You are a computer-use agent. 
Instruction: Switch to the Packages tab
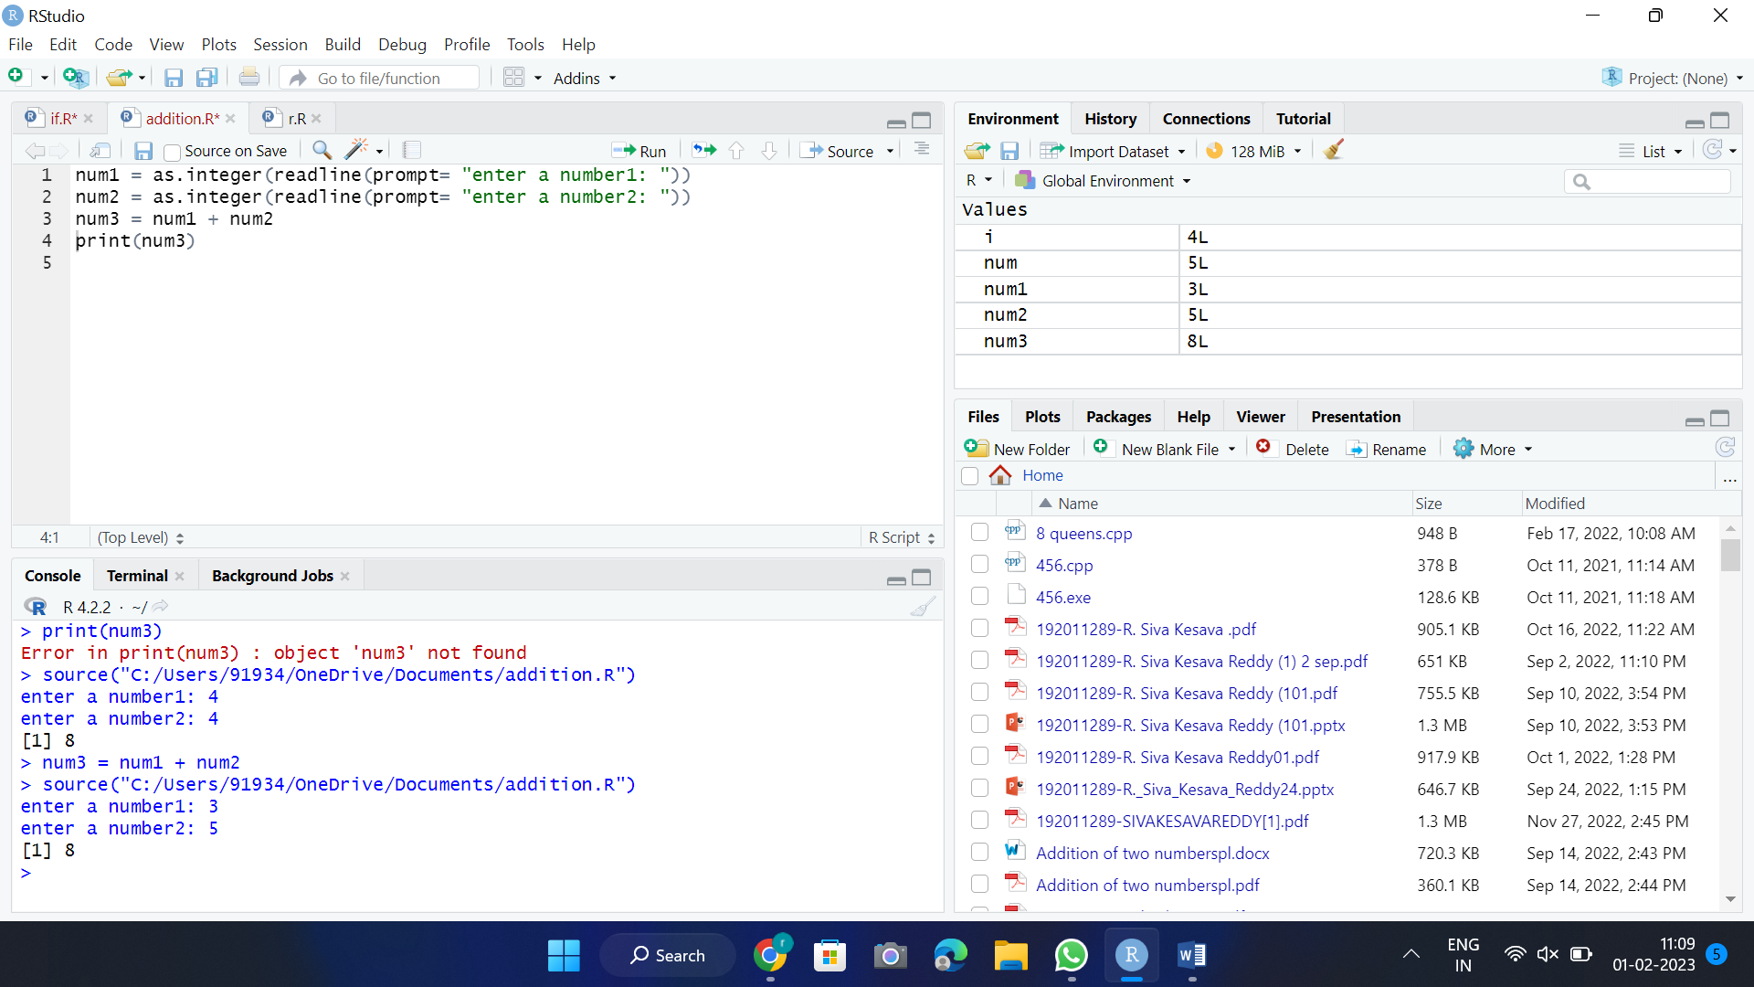click(x=1118, y=417)
